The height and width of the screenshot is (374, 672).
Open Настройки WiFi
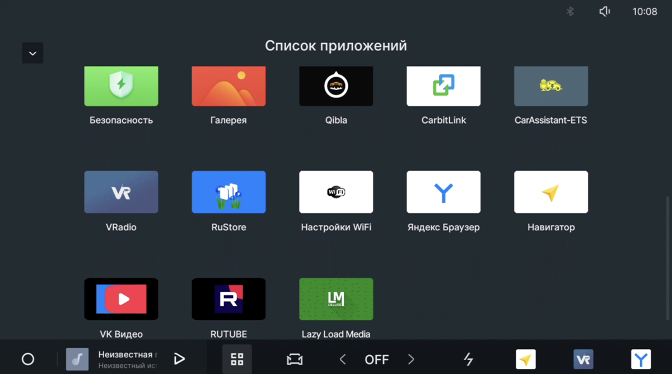click(x=336, y=192)
